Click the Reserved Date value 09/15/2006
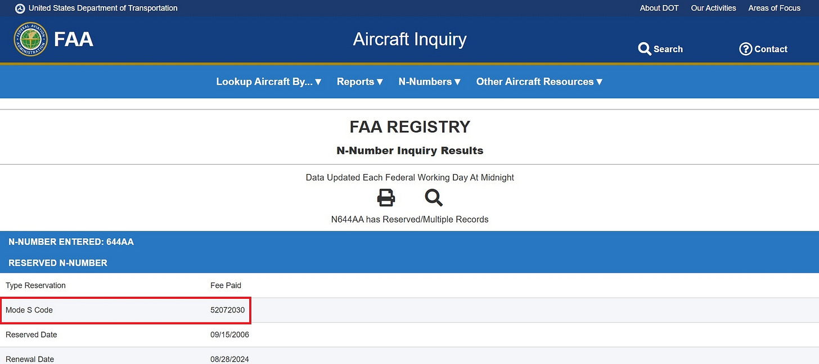Image resolution: width=819 pixels, height=364 pixels. coord(229,335)
